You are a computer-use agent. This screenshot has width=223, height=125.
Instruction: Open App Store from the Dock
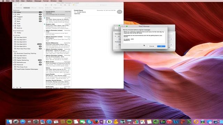(23, 122)
